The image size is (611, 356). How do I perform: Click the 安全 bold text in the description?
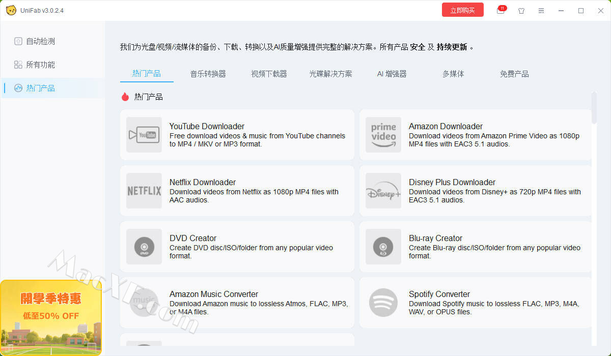point(418,47)
